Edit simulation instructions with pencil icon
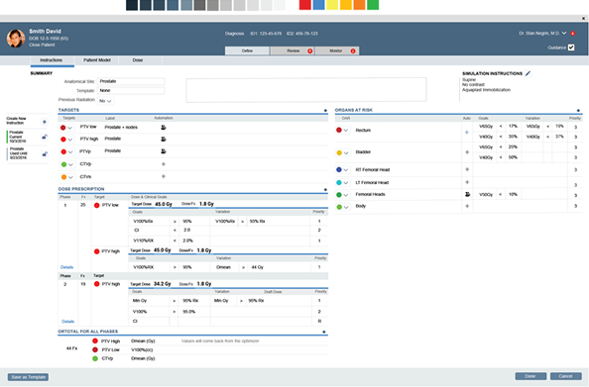589x387 pixels. (528, 73)
